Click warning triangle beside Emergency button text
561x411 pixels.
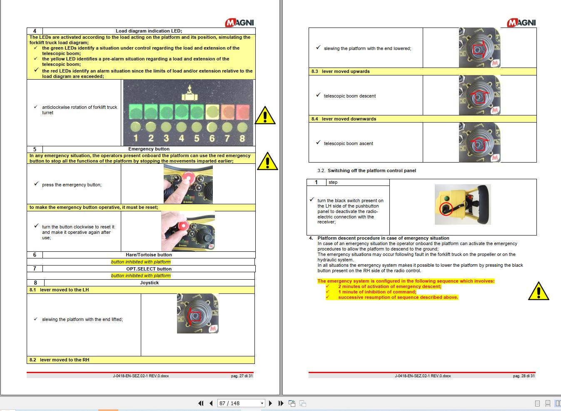click(267, 161)
